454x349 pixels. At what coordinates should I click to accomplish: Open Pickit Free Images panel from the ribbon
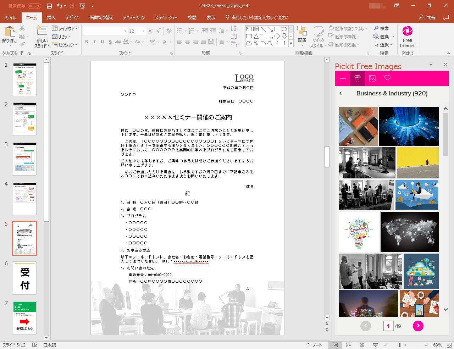(x=407, y=36)
